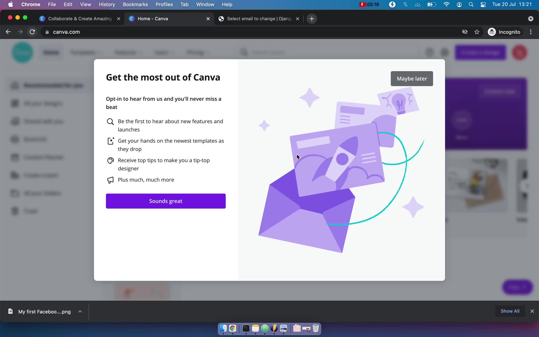Click the user account menu bar icon
The image size is (539, 337).
(459, 4)
